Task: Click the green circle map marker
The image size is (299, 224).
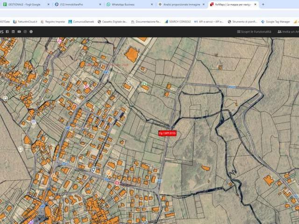Action: (144, 84)
